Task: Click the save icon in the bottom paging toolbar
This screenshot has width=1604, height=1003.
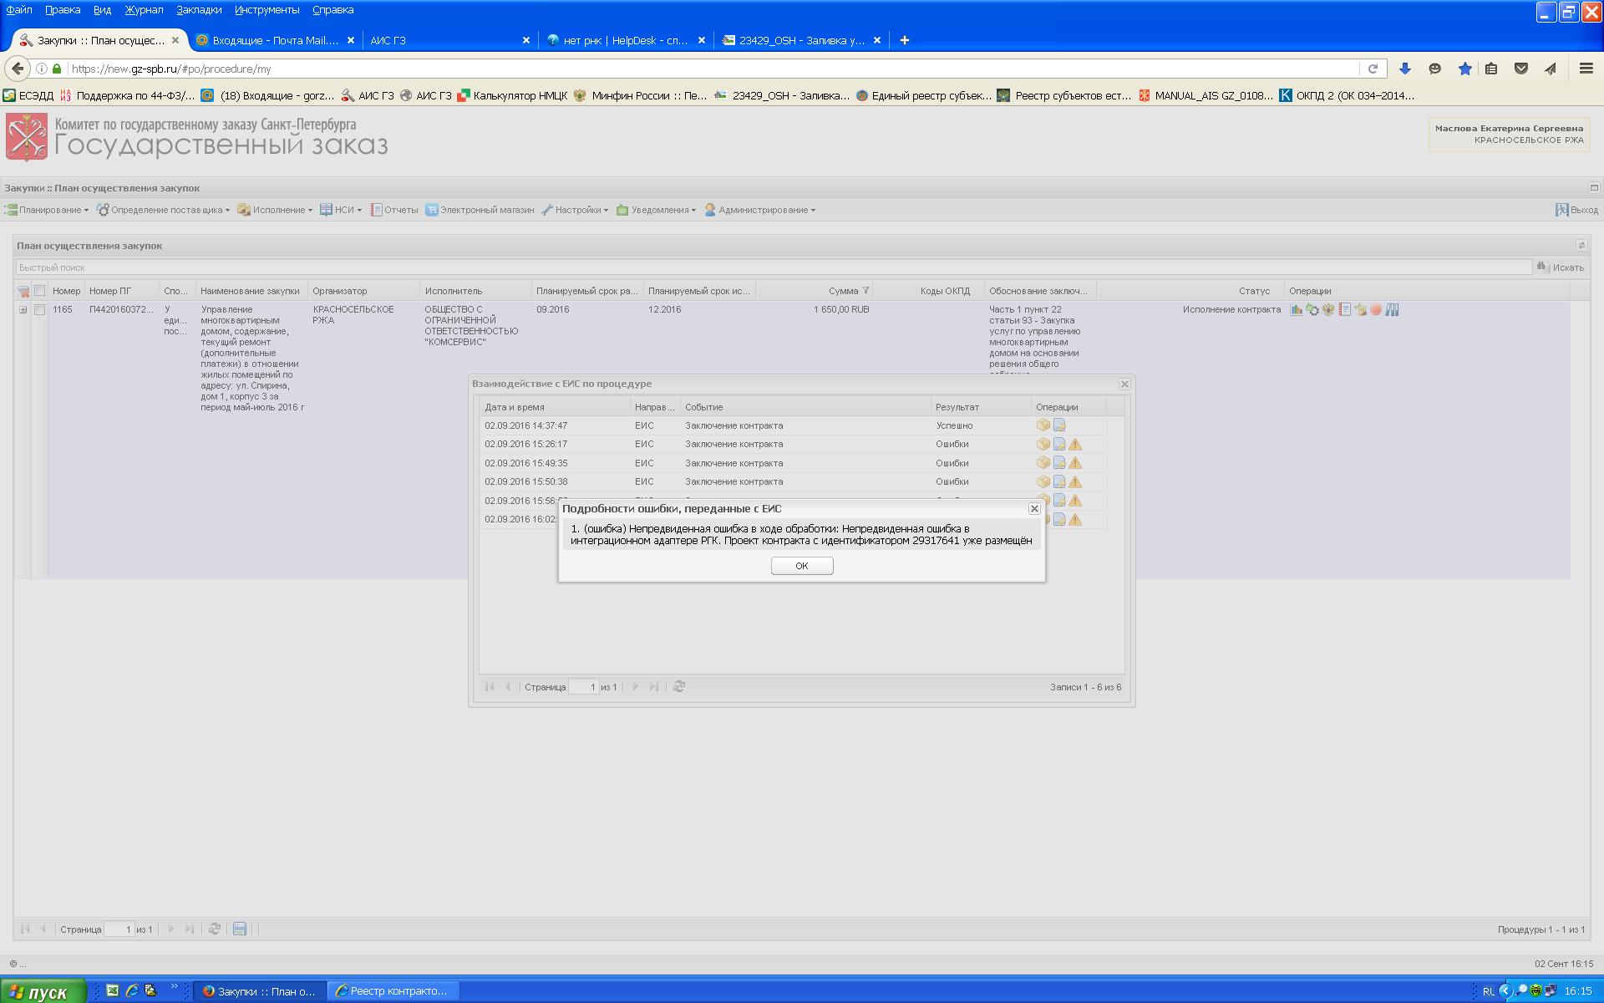Action: point(240,929)
